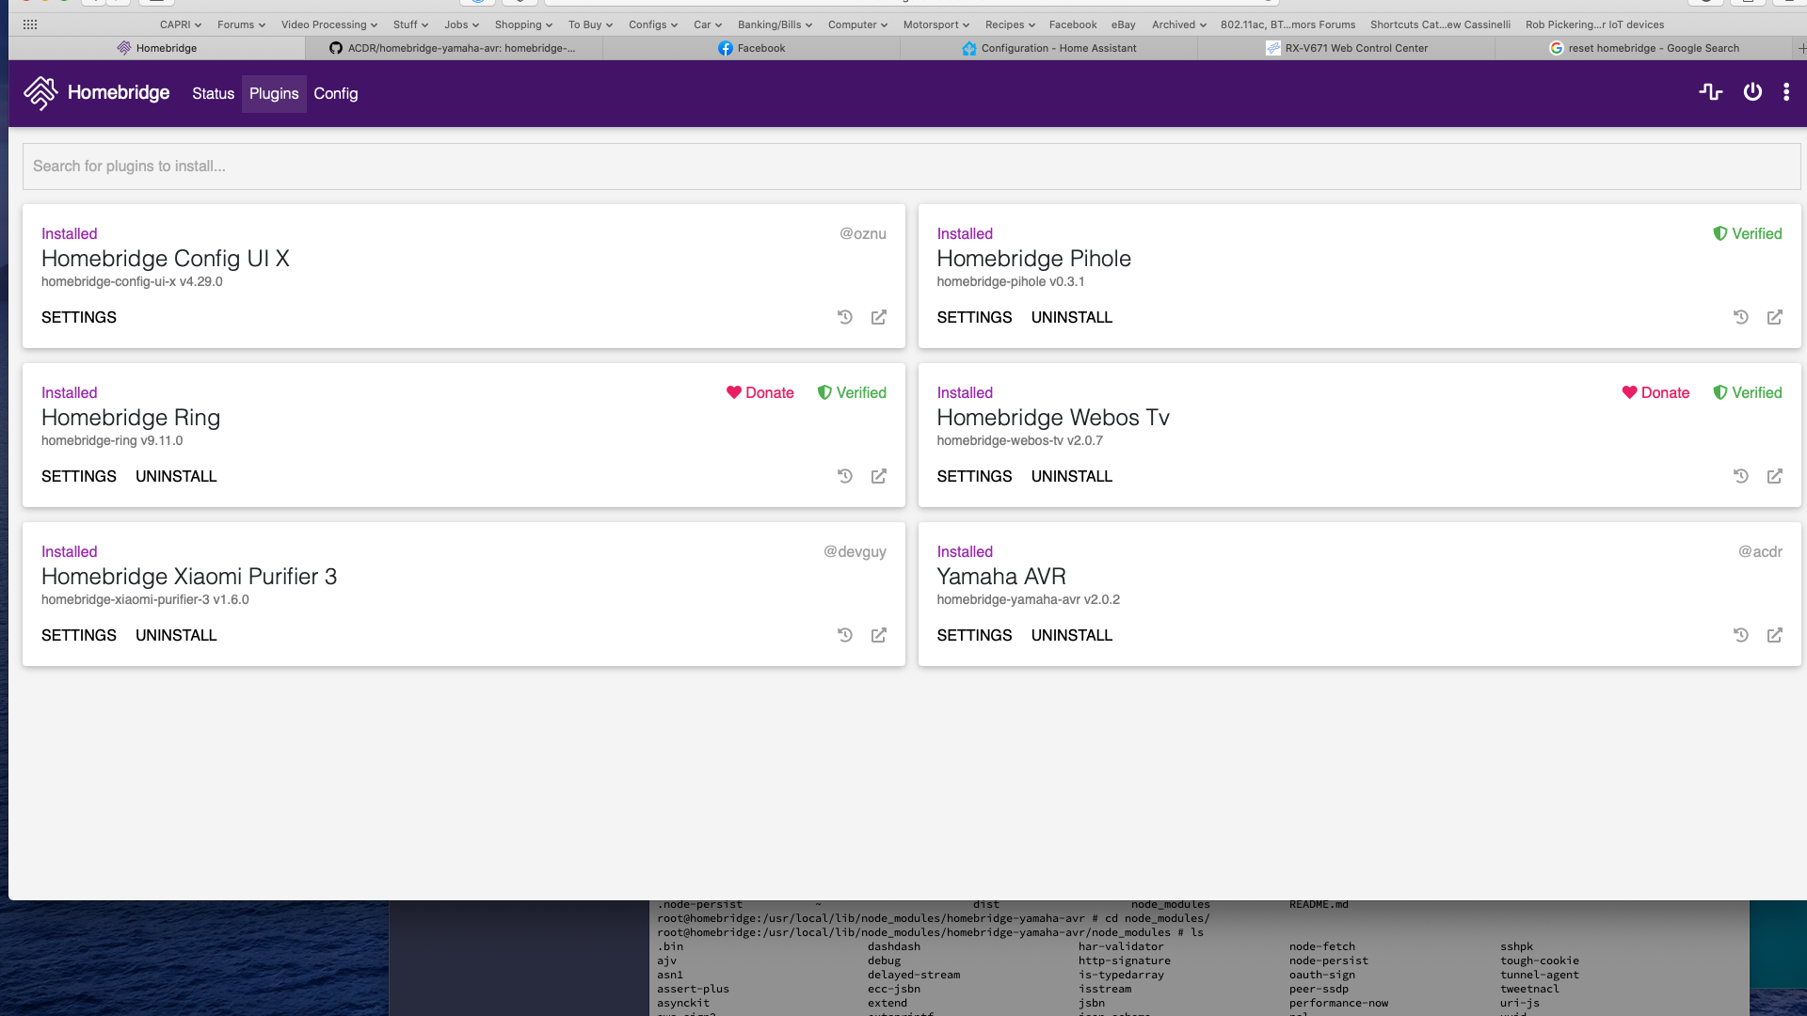The height and width of the screenshot is (1016, 1807).
Task: Click the Verified shield badge on Homebridge Ring
Action: point(852,392)
